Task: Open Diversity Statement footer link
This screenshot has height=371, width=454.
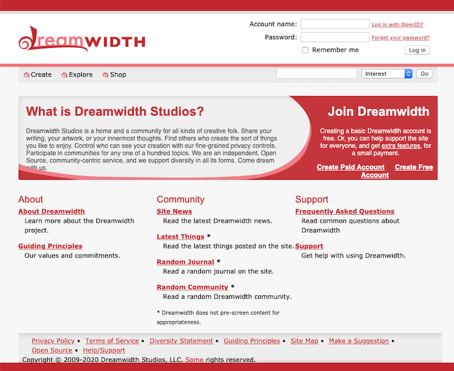Action: (x=181, y=341)
